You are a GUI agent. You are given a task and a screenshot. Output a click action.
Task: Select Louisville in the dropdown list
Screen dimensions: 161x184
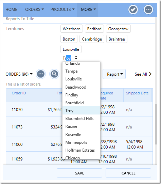tap(81, 79)
